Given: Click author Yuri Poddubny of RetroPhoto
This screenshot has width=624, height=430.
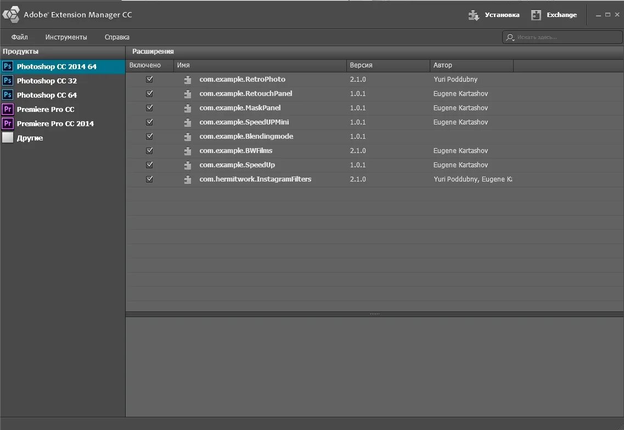Looking at the screenshot, I should click(456, 79).
